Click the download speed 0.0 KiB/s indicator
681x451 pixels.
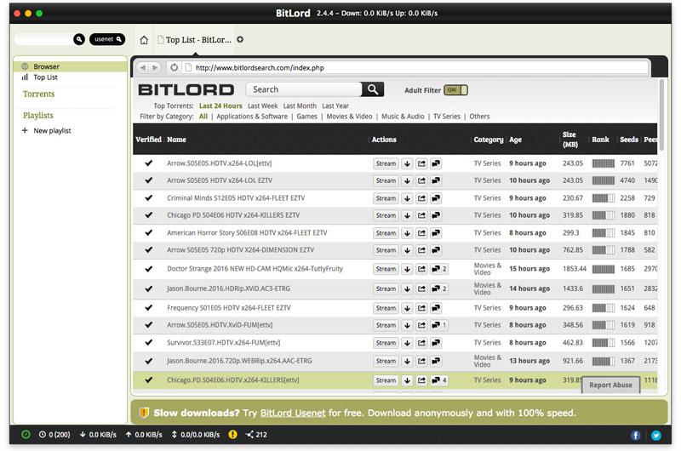pyautogui.click(x=98, y=435)
